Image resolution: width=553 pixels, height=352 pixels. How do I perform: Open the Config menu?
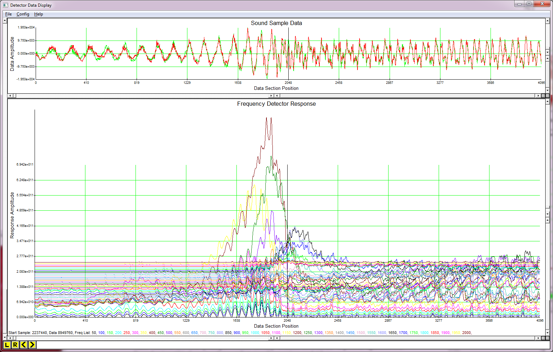click(x=23, y=14)
